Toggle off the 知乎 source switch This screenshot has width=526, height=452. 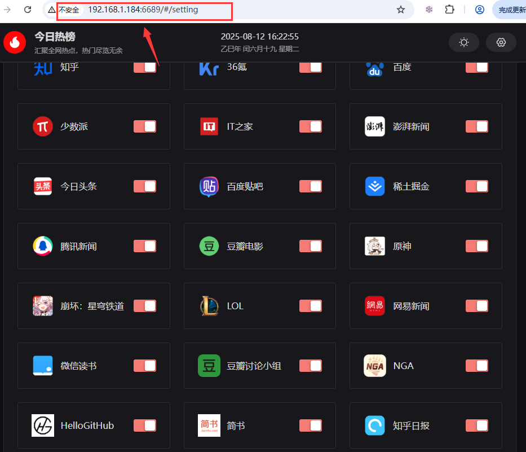pyautogui.click(x=145, y=67)
